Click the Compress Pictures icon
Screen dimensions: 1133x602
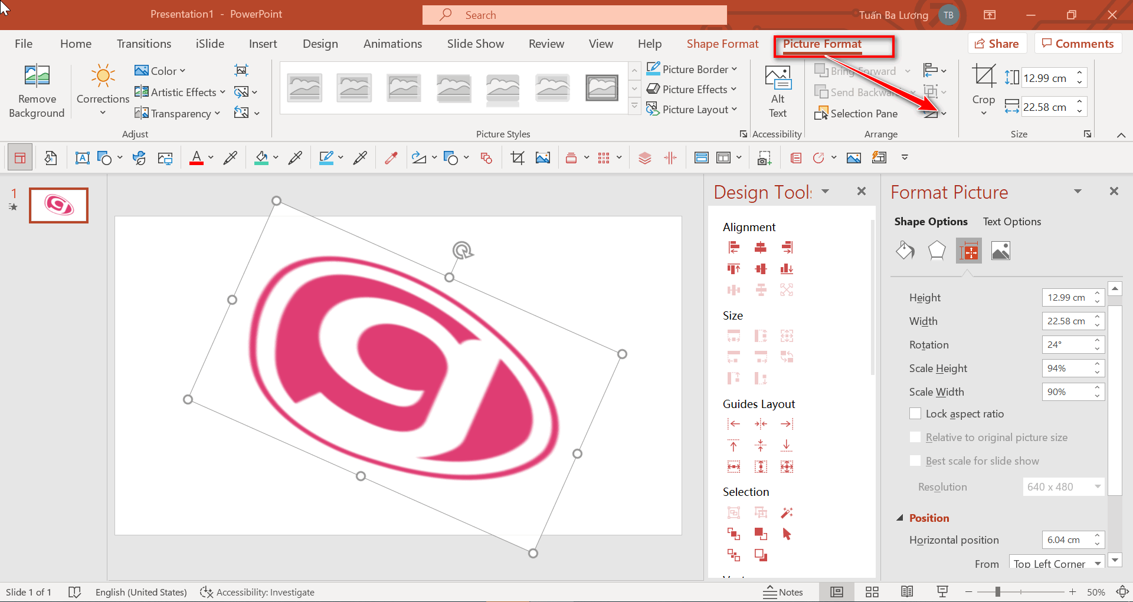coord(241,70)
